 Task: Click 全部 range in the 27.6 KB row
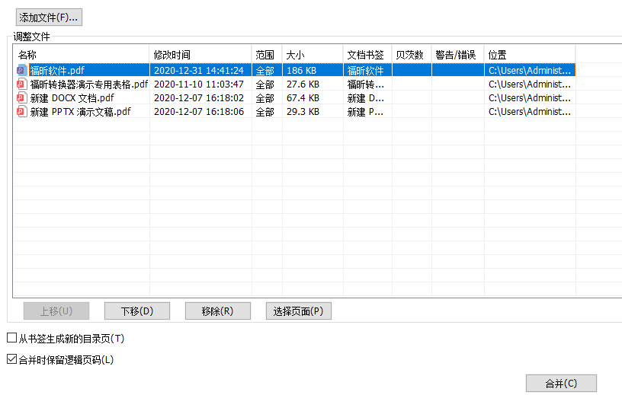click(265, 84)
